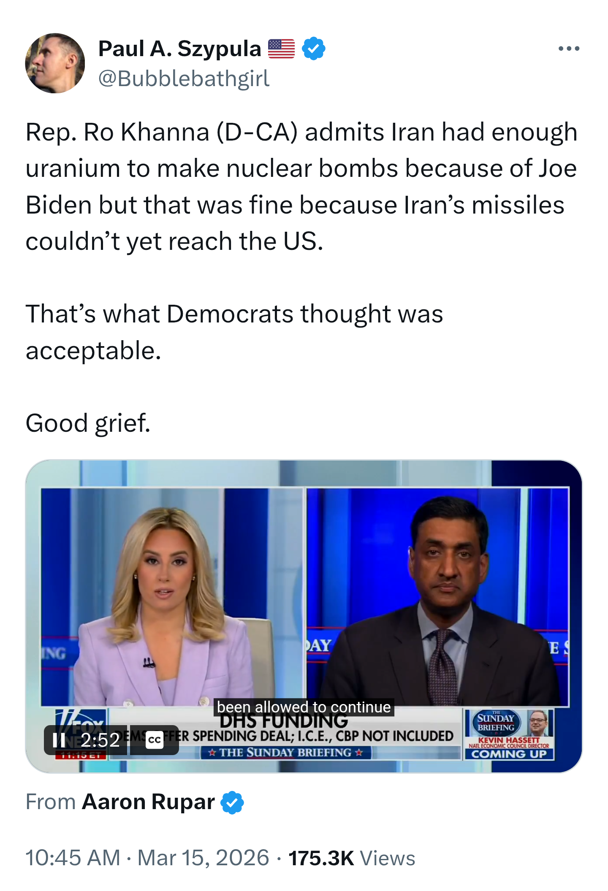Open Aaron Rupar's profile link
Image resolution: width=608 pixels, height=891 pixels.
[148, 802]
